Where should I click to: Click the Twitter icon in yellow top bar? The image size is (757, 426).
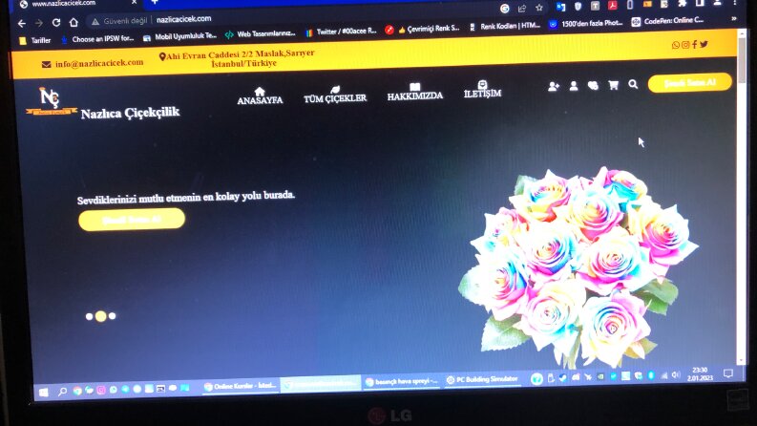coord(704,44)
